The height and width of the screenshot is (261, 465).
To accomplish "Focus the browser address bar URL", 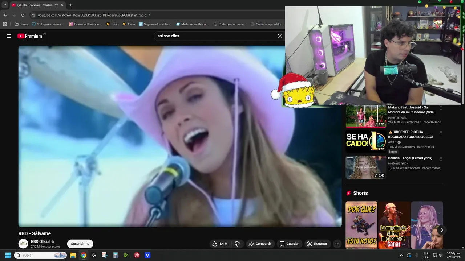I will 94,15.
